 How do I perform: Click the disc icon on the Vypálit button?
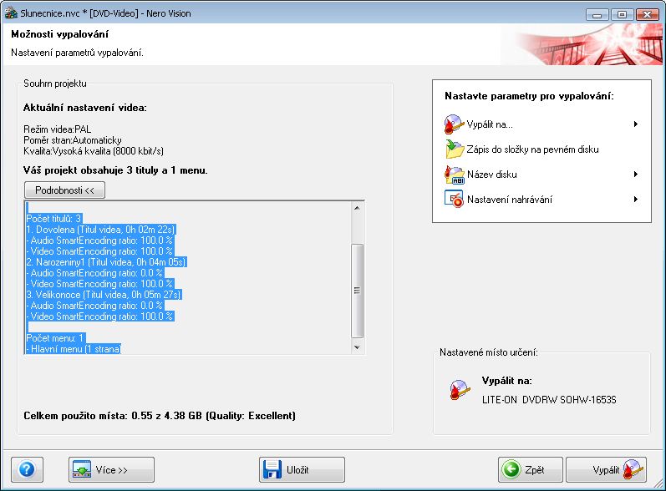pos(633,470)
